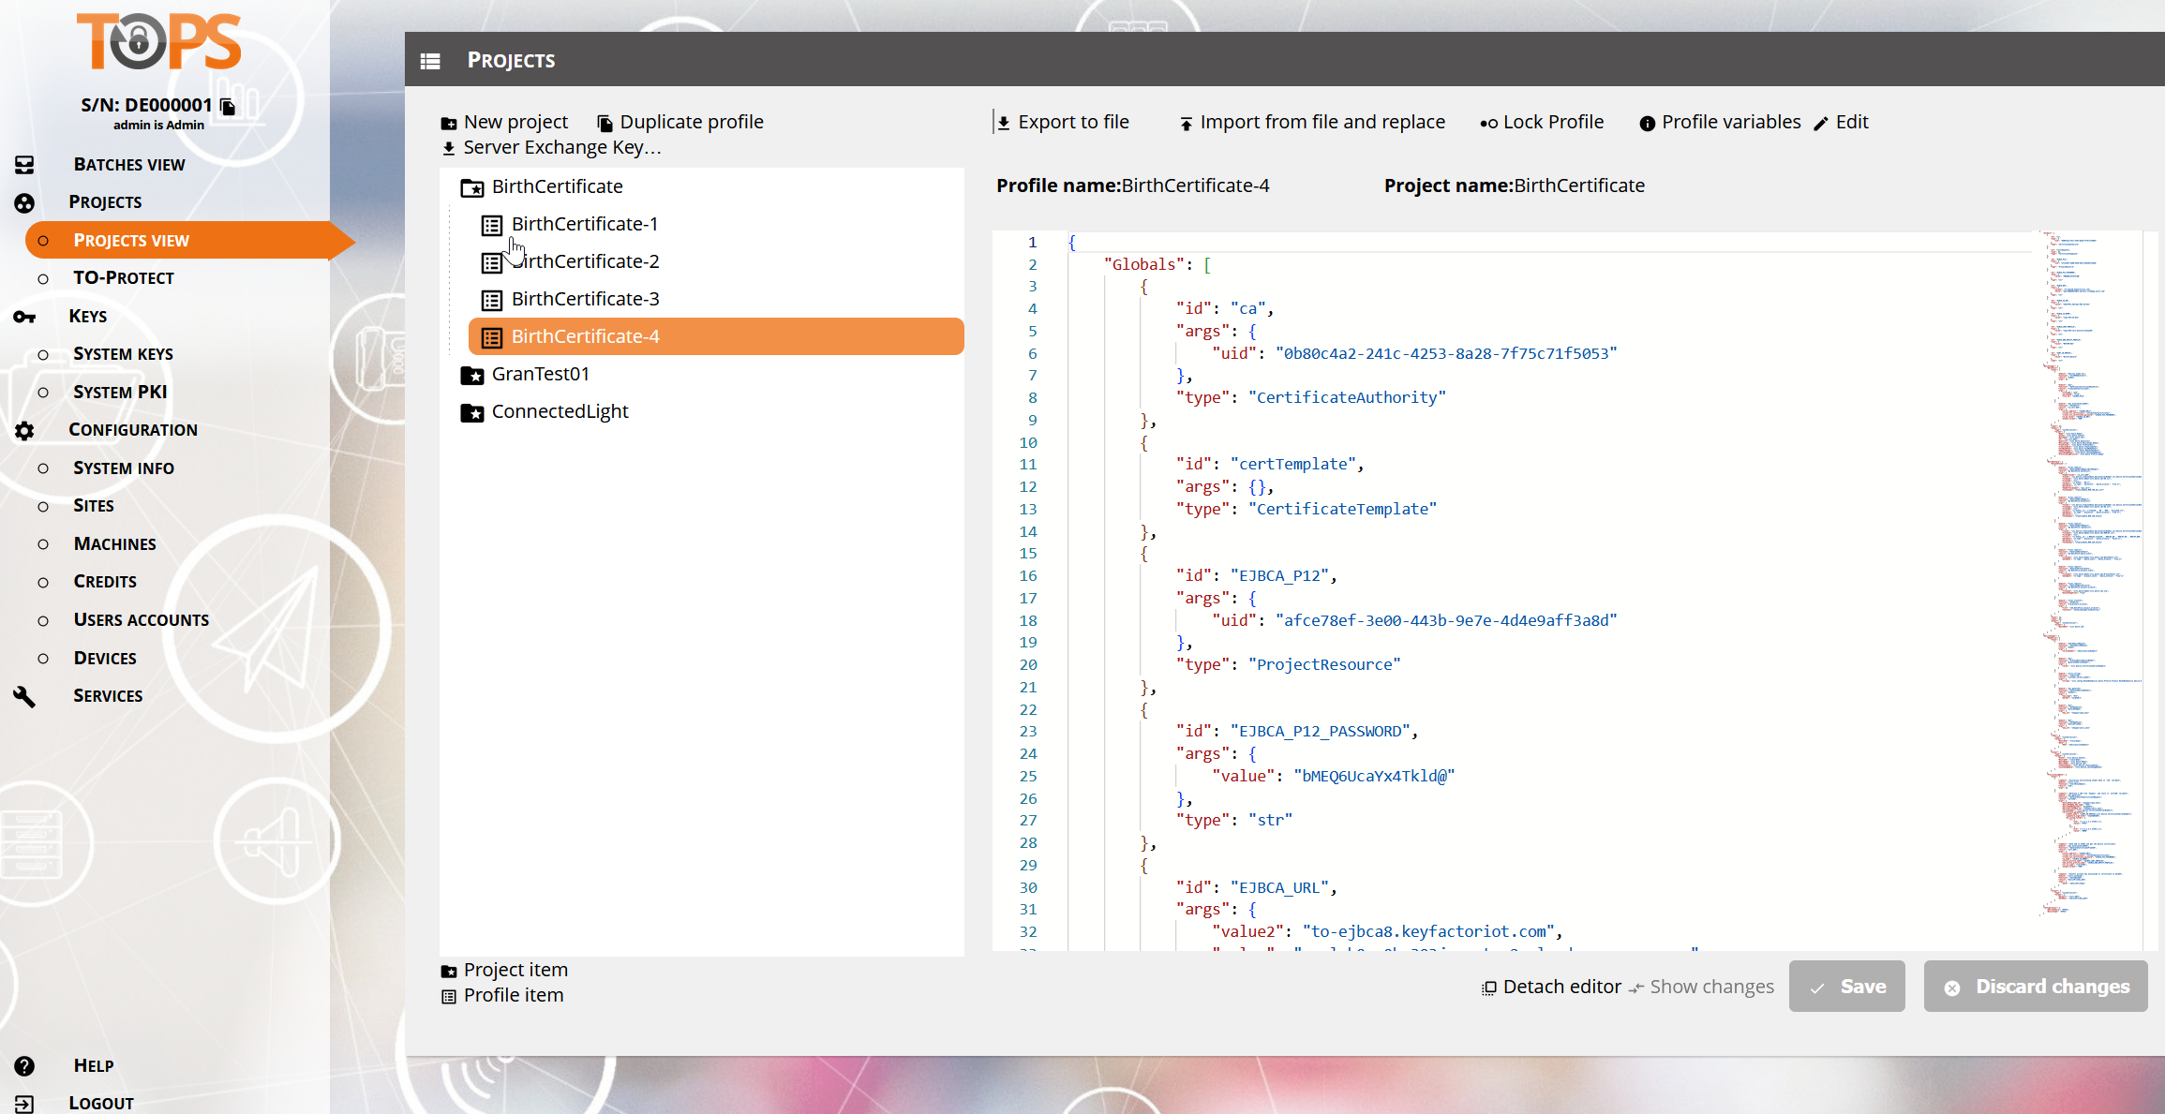2165x1114 pixels.
Task: Click the Duplicate profile icon
Action: point(605,123)
